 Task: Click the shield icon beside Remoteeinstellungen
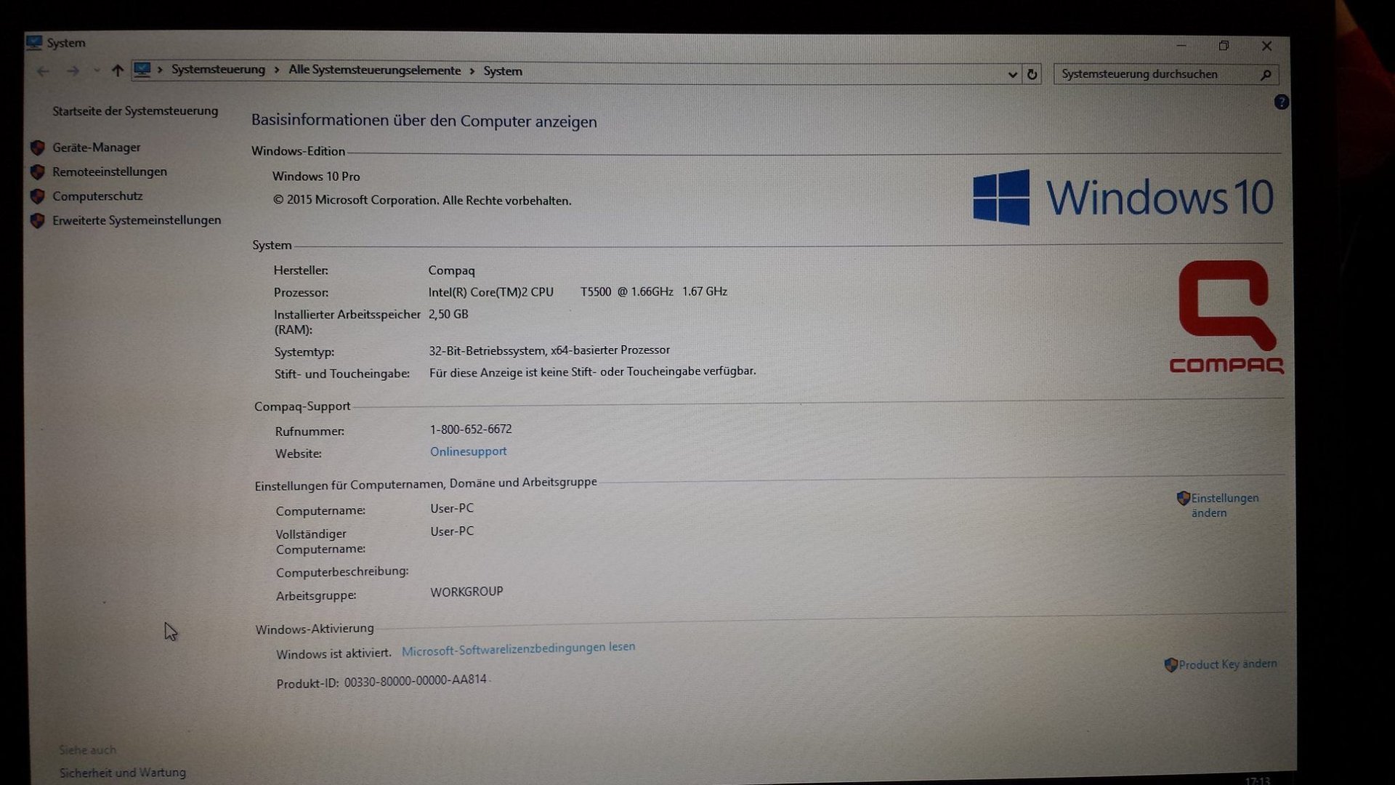coord(38,172)
